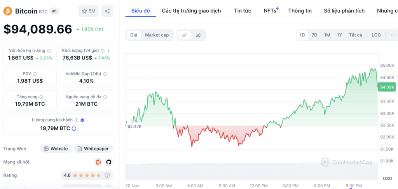
Task: Set chart range to Tất cả
Action: coord(355,35)
